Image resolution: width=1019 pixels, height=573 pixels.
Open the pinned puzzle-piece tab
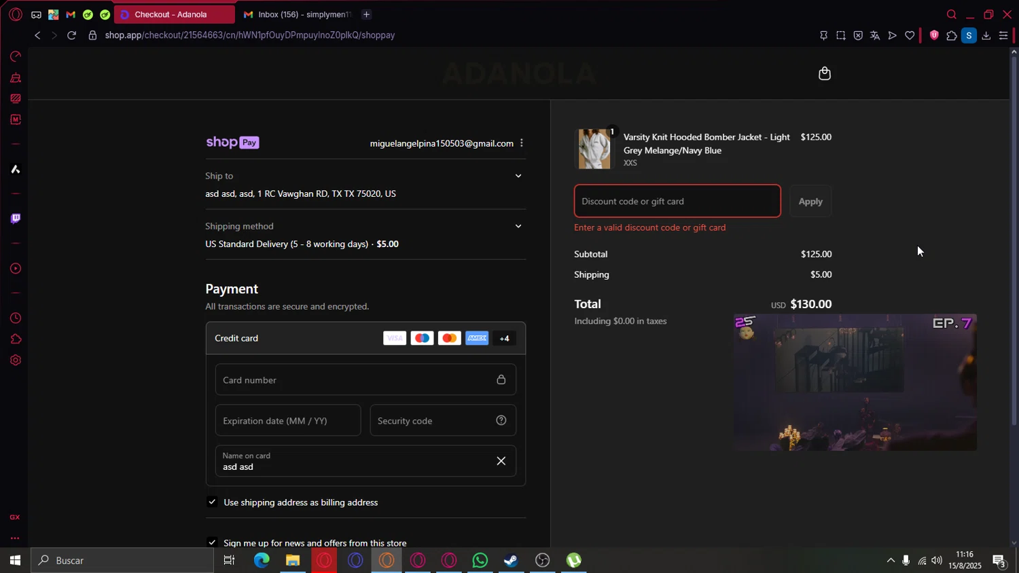point(53,14)
